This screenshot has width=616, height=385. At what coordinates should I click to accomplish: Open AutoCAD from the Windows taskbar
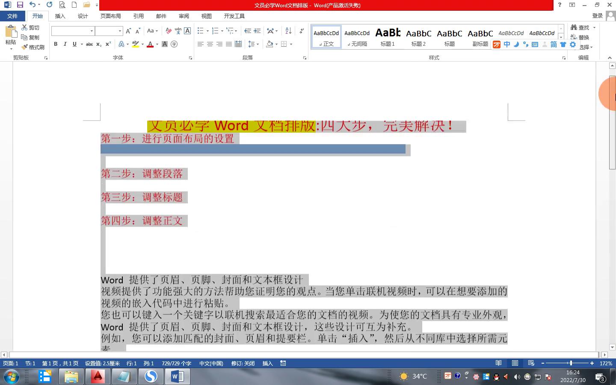(x=98, y=376)
